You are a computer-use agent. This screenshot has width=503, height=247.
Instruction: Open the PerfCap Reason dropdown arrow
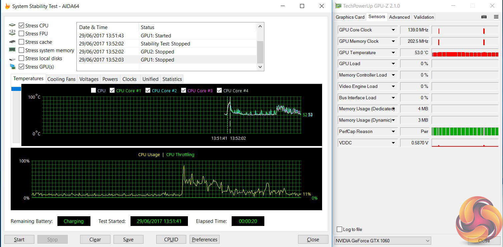click(x=393, y=131)
